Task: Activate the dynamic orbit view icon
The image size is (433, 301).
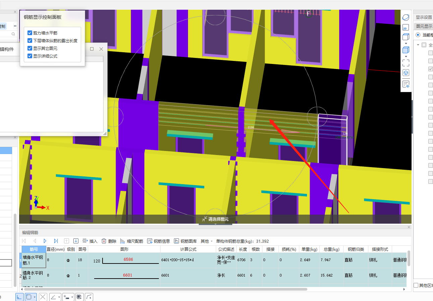Action: click(x=406, y=17)
